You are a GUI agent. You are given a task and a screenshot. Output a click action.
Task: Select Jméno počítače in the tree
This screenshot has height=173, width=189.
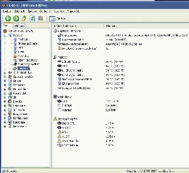coord(28,43)
